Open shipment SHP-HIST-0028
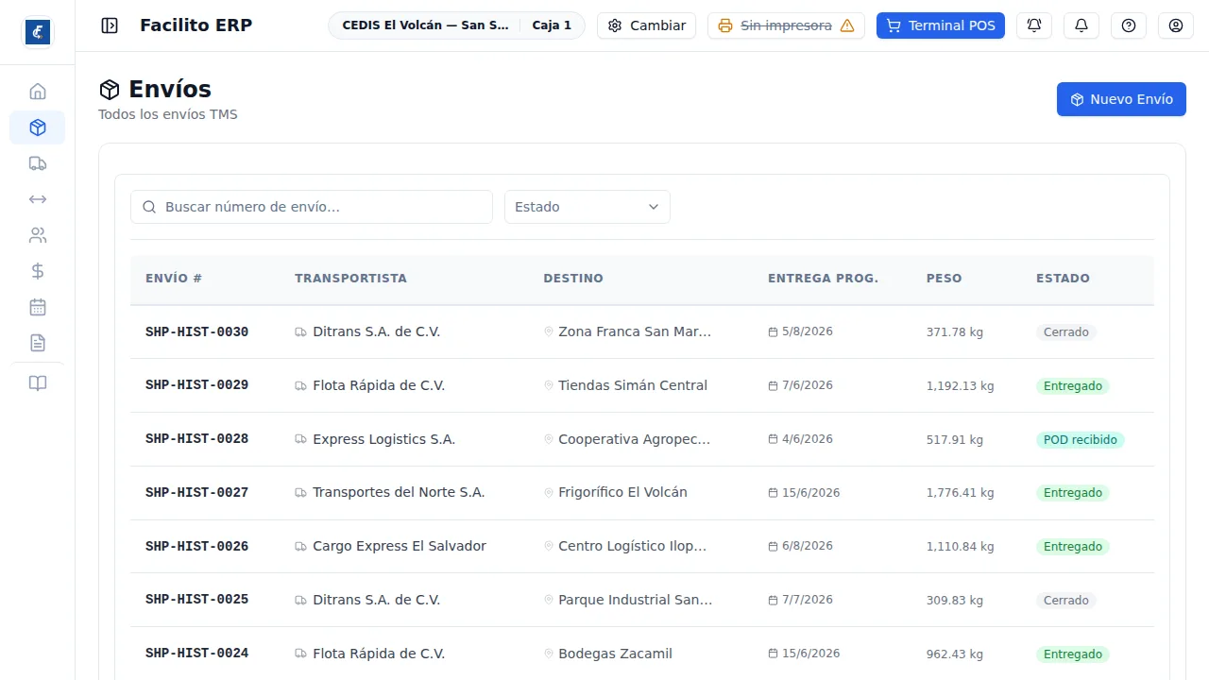Image resolution: width=1209 pixels, height=680 pixels. 197,439
